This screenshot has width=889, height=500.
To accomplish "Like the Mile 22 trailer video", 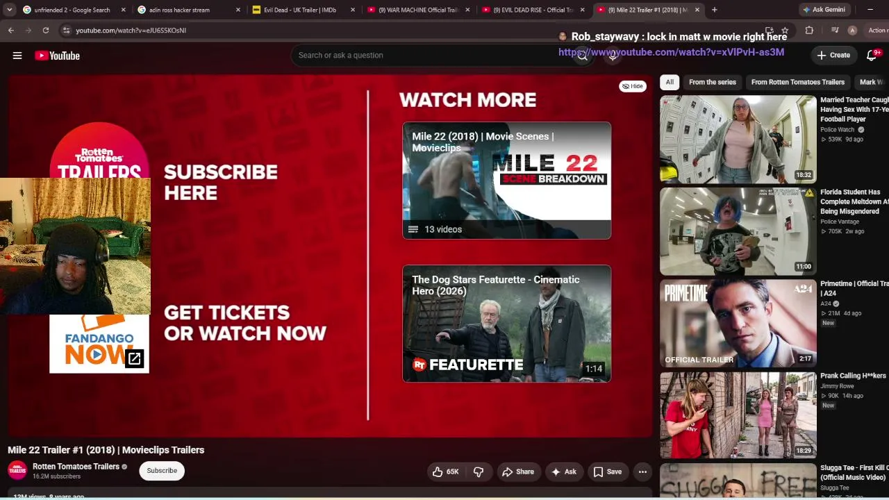I will 445,472.
